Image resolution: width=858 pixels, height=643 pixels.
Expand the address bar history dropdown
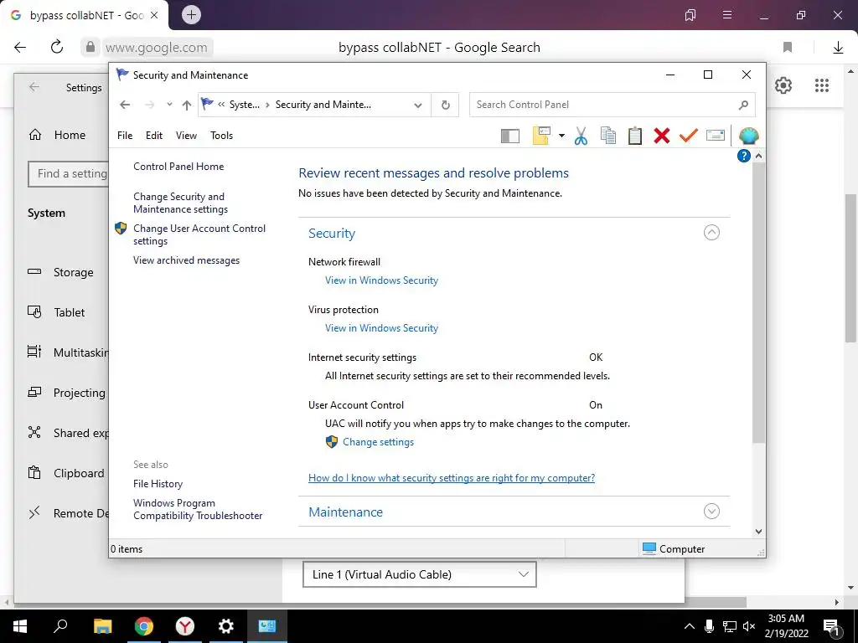pos(418,105)
